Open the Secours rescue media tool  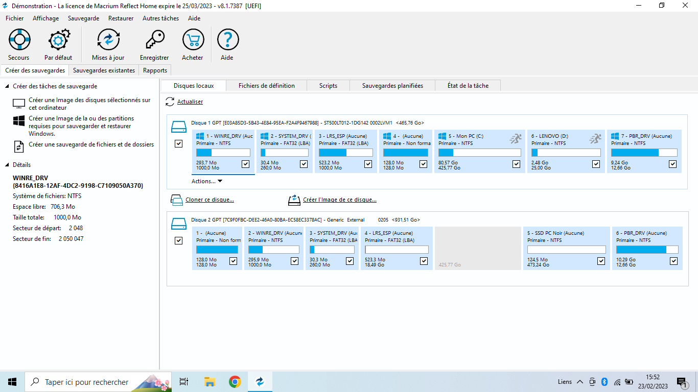click(x=19, y=39)
